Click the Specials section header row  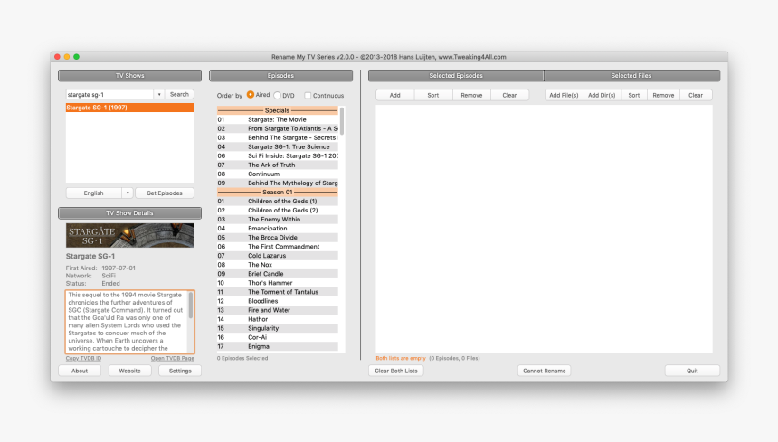278,110
